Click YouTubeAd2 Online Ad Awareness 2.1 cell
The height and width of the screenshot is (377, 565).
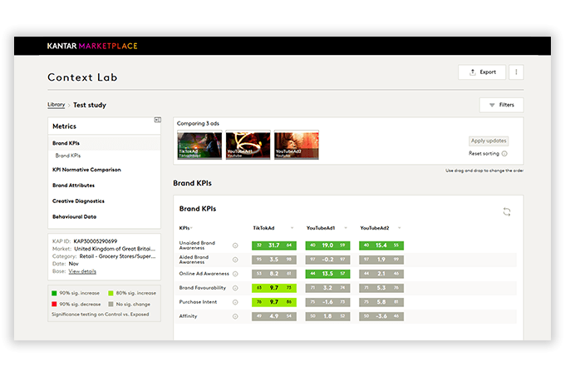381,274
